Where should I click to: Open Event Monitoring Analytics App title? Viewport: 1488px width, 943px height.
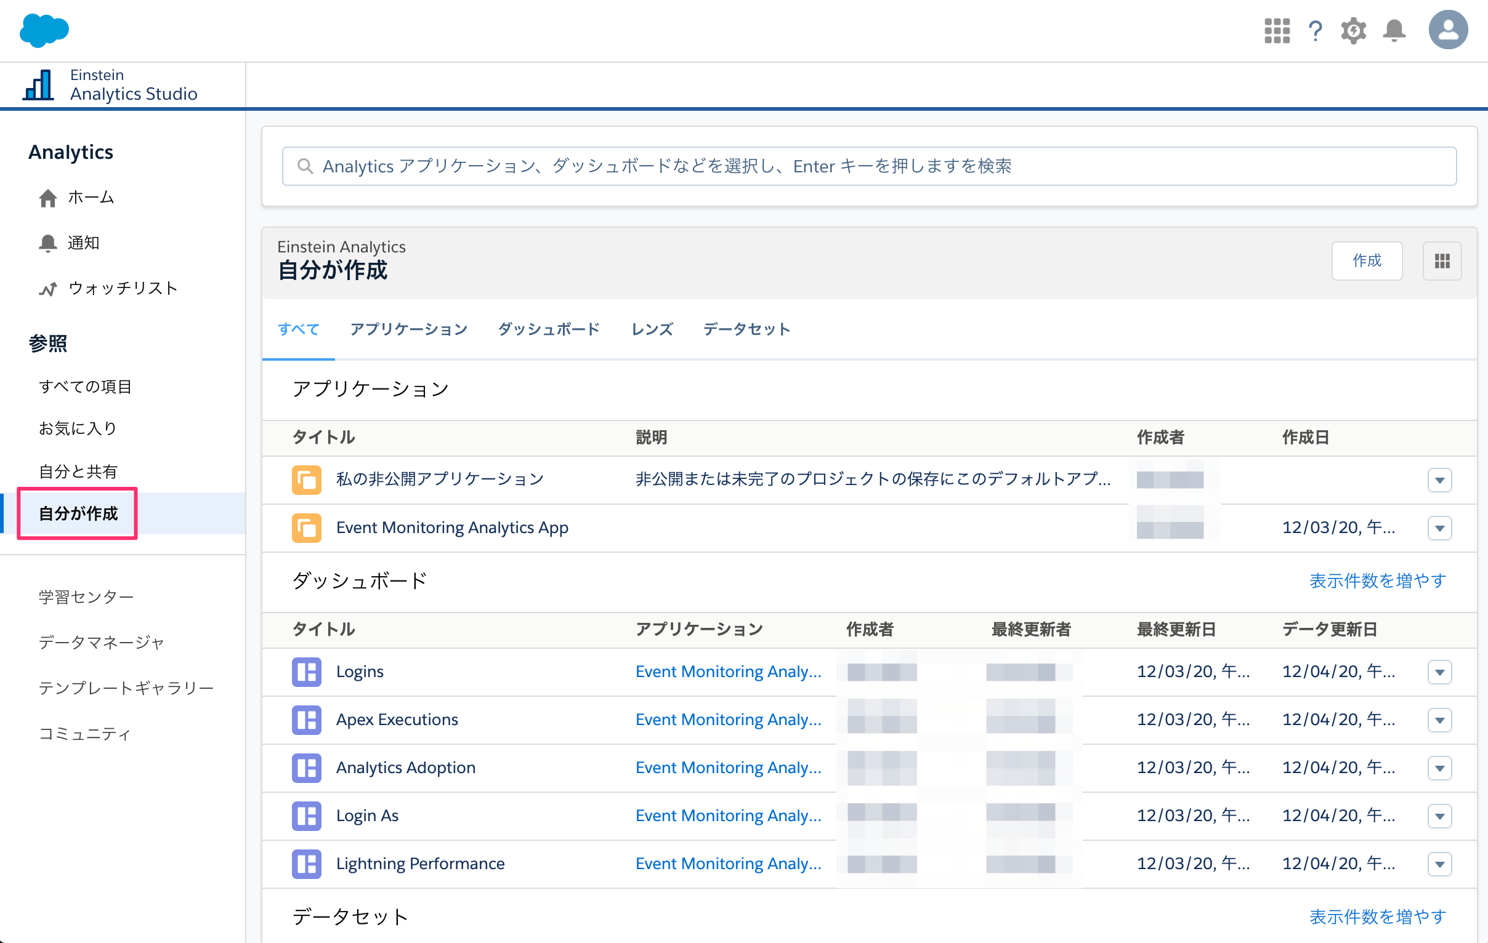451,528
